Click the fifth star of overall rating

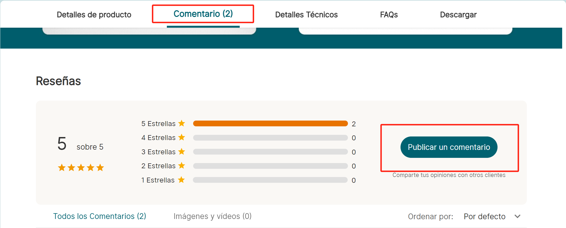[100, 167]
